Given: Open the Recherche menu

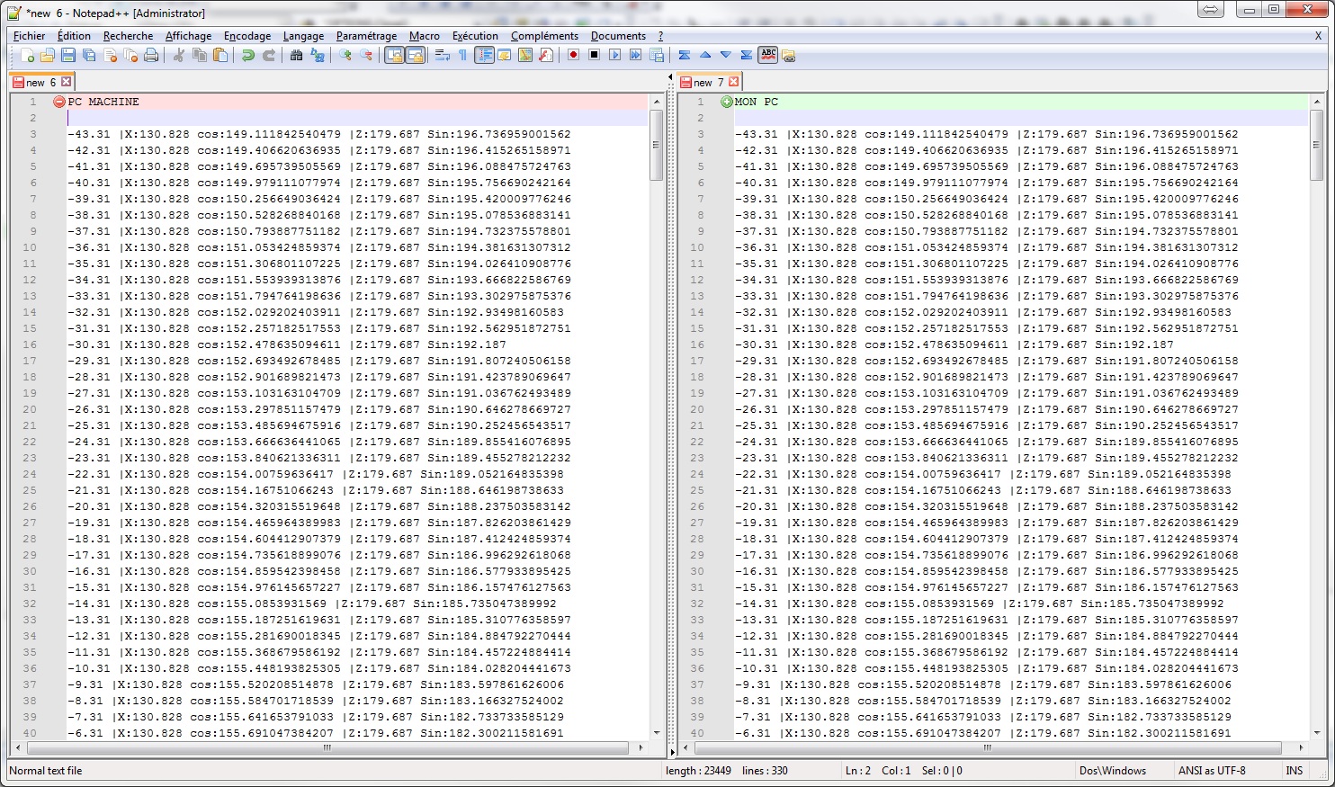Looking at the screenshot, I should click(x=128, y=36).
